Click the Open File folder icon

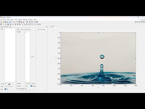coord(3,22)
